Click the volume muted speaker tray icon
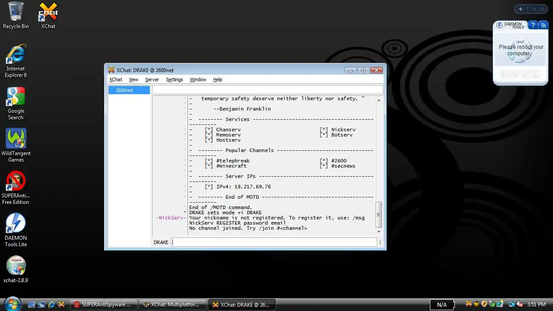 (x=520, y=304)
